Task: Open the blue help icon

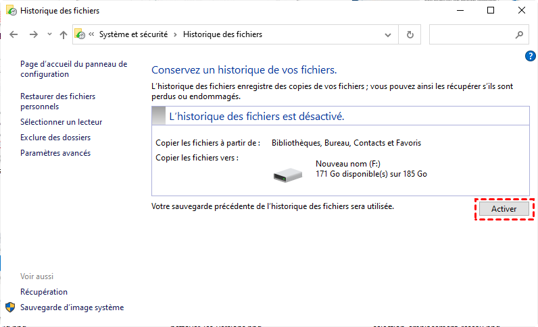Action: (x=531, y=56)
